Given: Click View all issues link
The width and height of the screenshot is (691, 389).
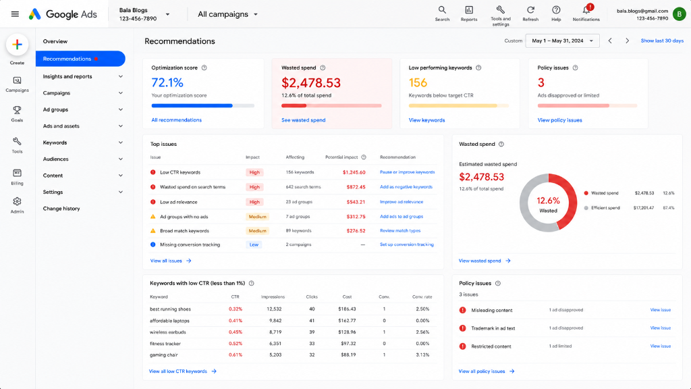Looking at the screenshot, I should pos(171,261).
